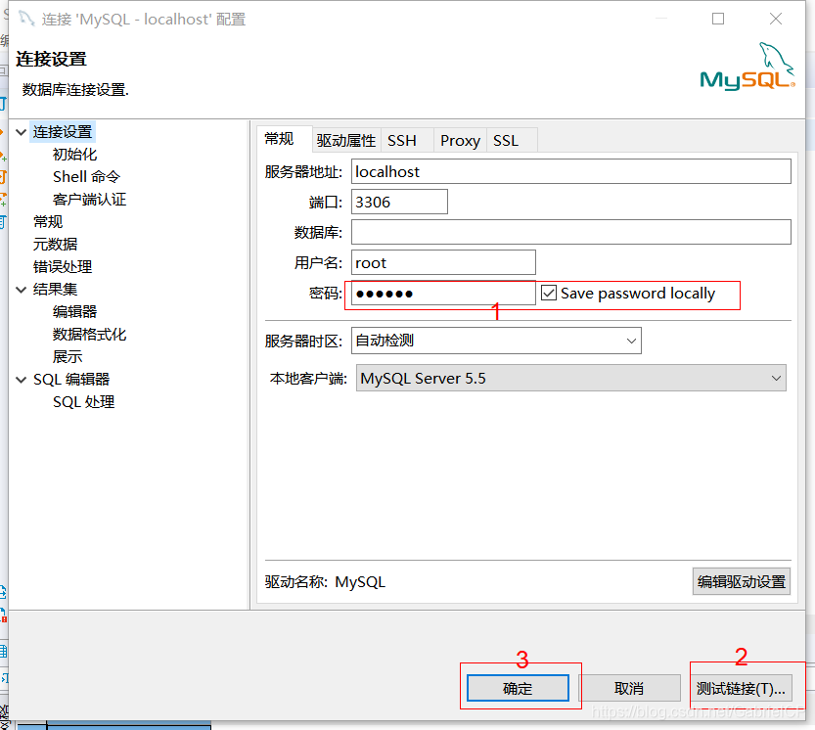Select 数据格式化 in the tree
The image size is (815, 730).
tap(89, 335)
